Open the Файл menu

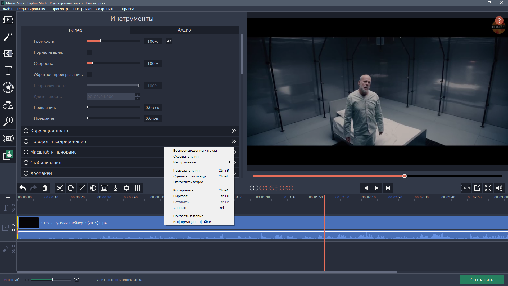coord(8,9)
